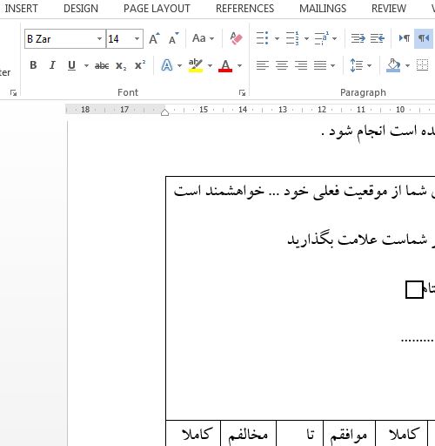Tick the square checkbox in the document
Screen dimensions: 435x446
pos(414,289)
